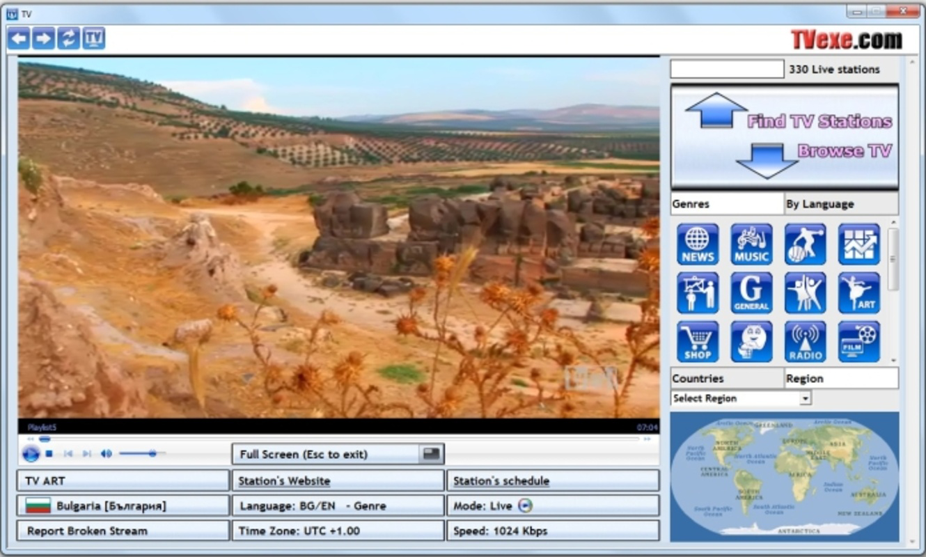Image resolution: width=926 pixels, height=557 pixels.
Task: Select the SHOP genre cart icon
Action: pyautogui.click(x=698, y=342)
